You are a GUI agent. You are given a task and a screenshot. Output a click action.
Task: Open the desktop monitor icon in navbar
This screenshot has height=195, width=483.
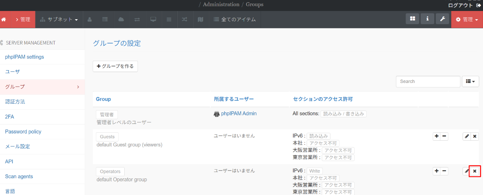(x=153, y=19)
